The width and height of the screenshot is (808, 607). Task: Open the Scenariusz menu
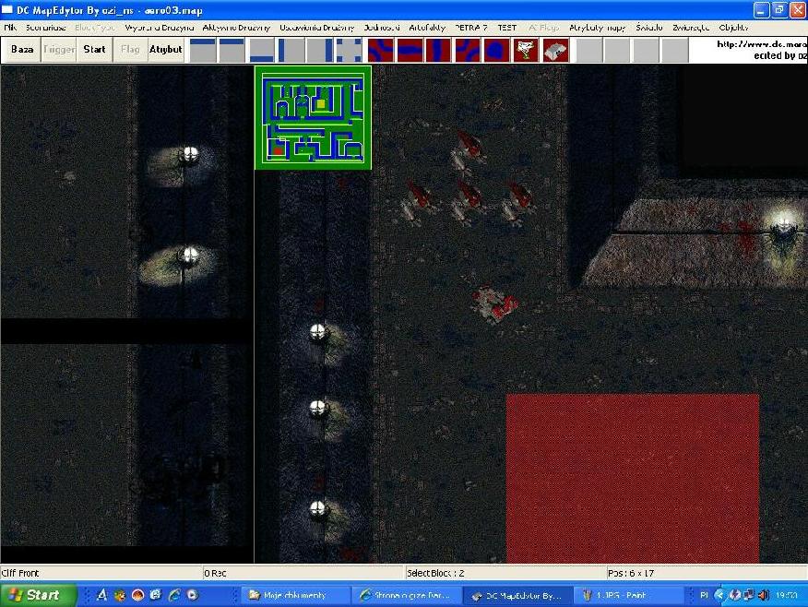click(x=46, y=28)
